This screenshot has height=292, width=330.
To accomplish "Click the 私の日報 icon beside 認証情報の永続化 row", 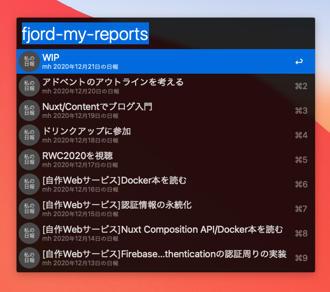I will pos(29,209).
